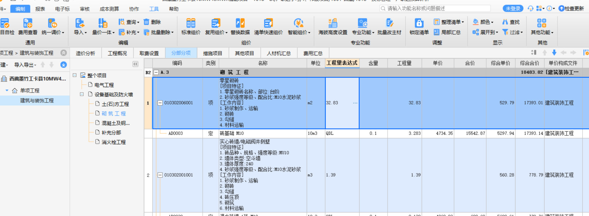Collapse item 010302001001 row

pos(160,175)
